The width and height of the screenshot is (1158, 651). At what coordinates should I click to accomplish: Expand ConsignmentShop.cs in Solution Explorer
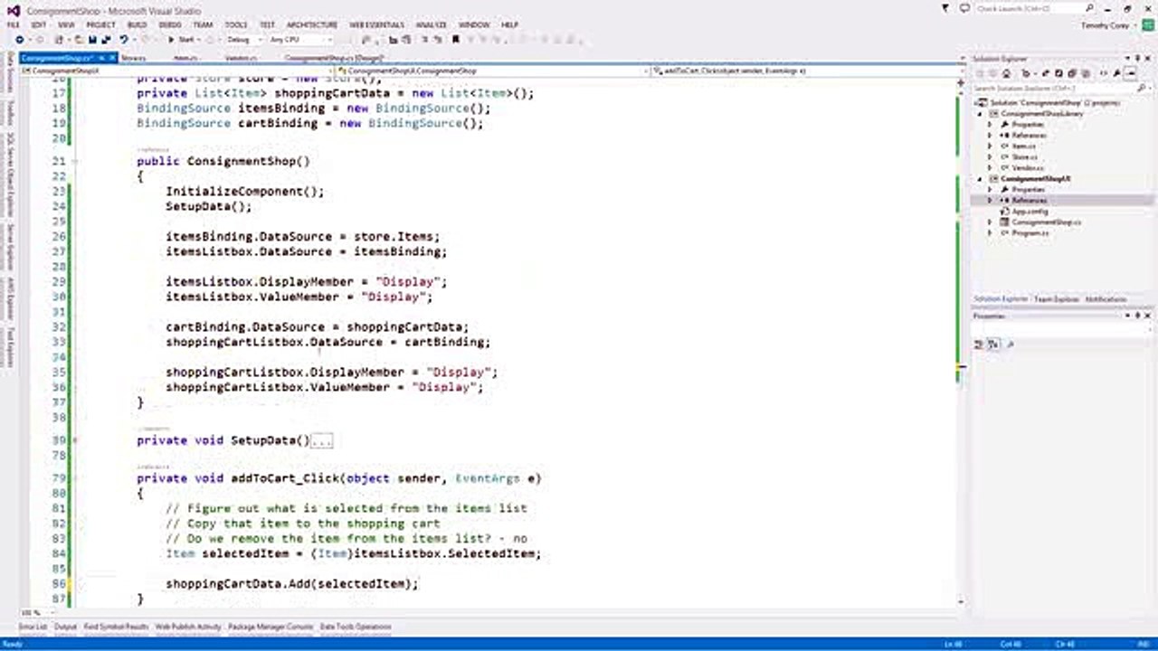[x=990, y=222]
